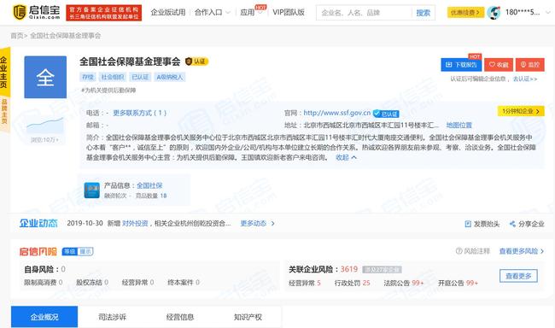Screen dimensions: 555x328
Task: Switch to the 知识产权 tab
Action: [x=248, y=317]
